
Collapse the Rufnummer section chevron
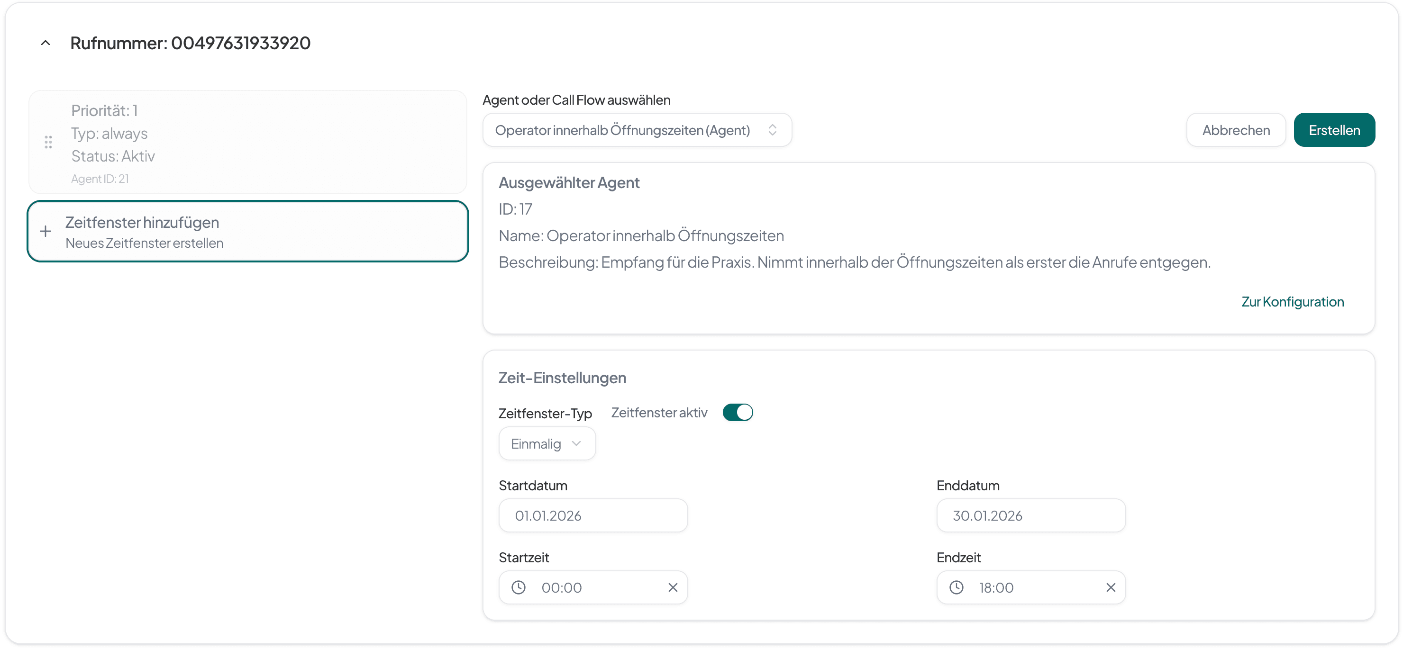pyautogui.click(x=46, y=43)
